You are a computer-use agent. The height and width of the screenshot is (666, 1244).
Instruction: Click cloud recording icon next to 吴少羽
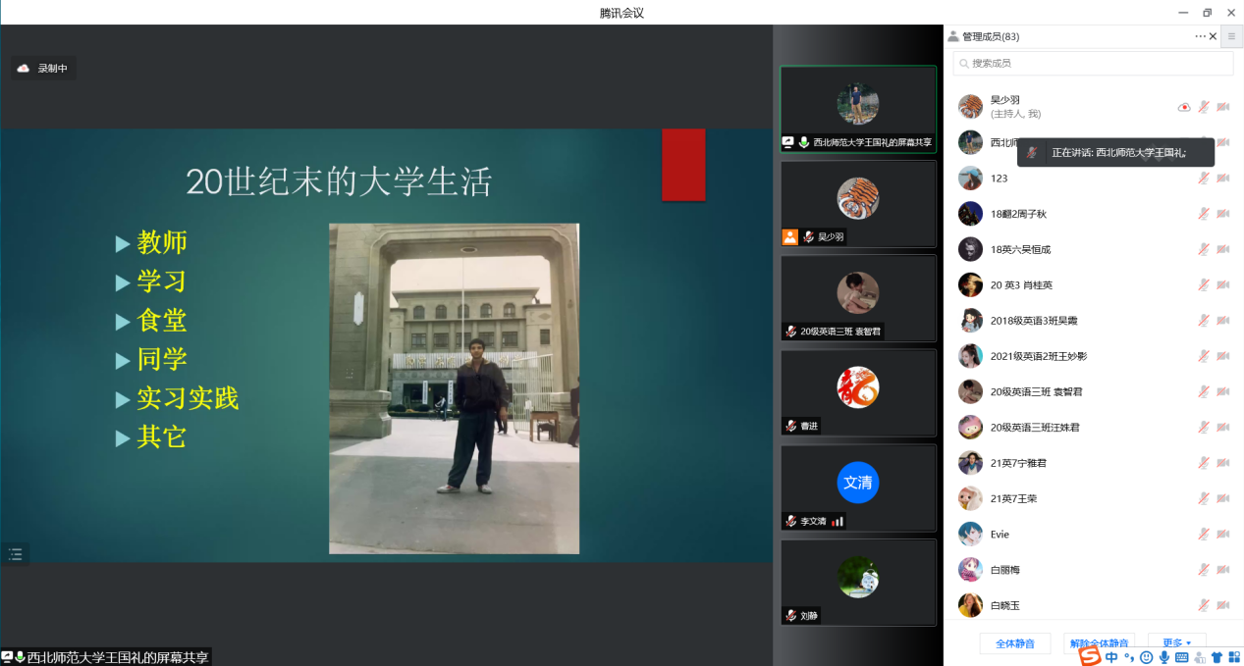[x=1184, y=107]
